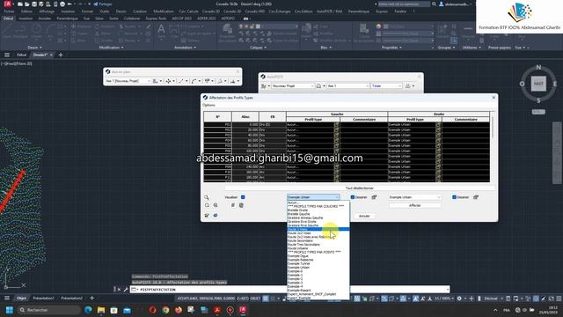Open the 'Axe 1' dropdown in AutoPISTE window
563x317 pixels.
coord(347,86)
